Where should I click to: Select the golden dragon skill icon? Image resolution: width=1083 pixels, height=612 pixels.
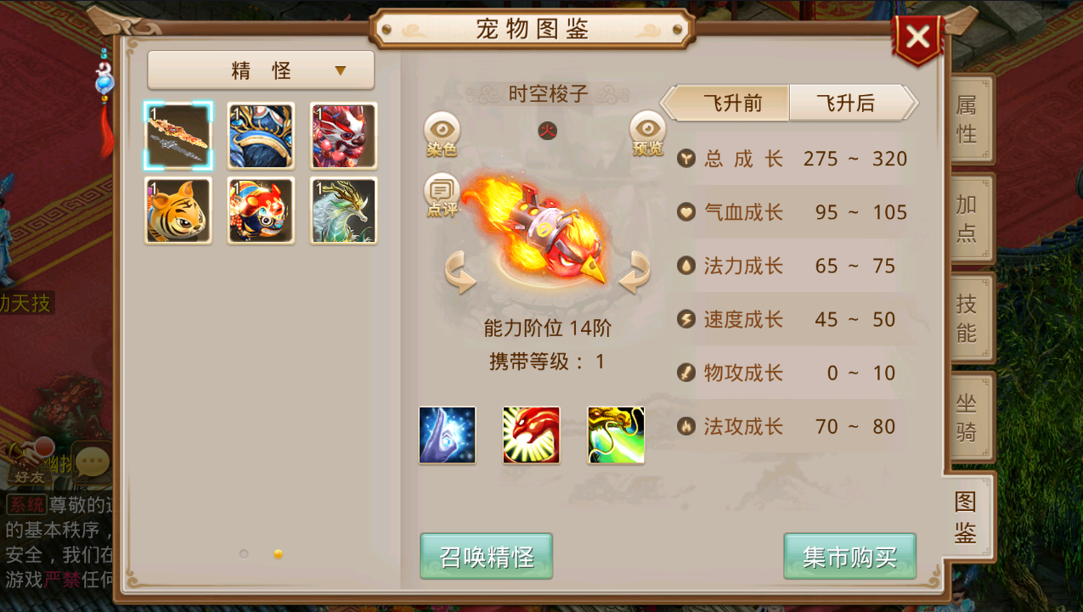(616, 435)
